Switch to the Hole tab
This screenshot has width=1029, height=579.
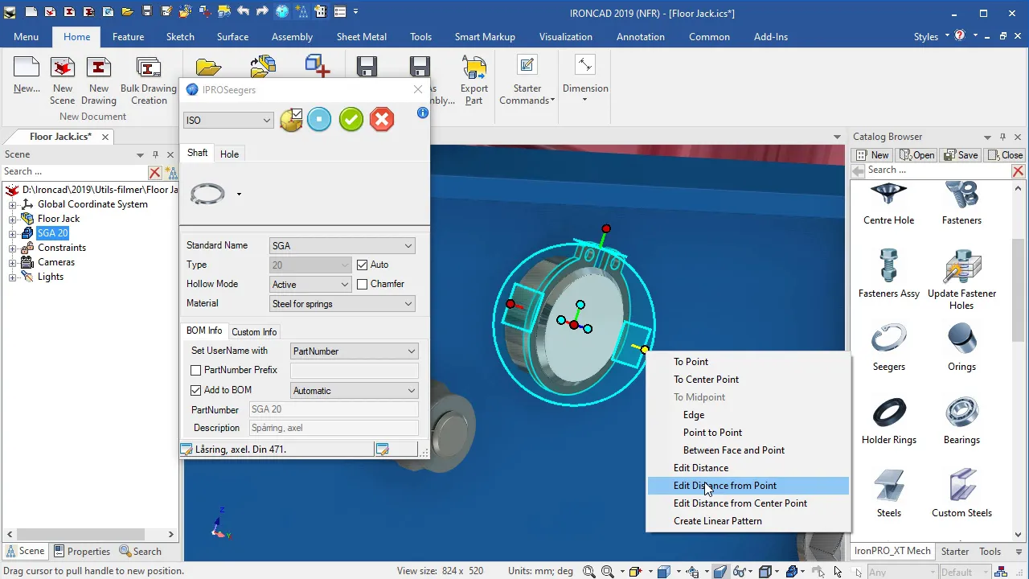click(229, 154)
